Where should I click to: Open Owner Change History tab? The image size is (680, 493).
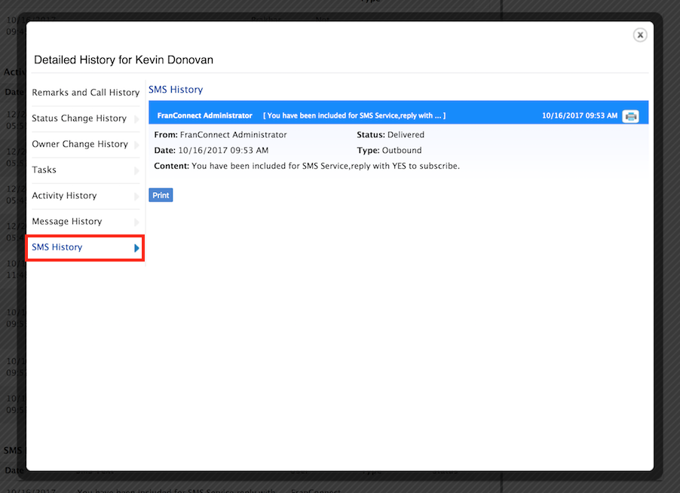click(85, 144)
